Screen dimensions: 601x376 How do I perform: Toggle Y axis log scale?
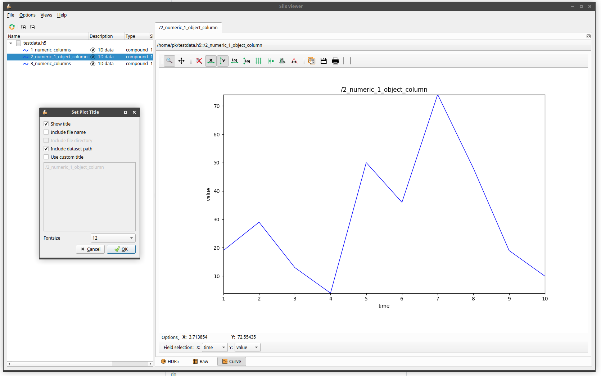247,61
